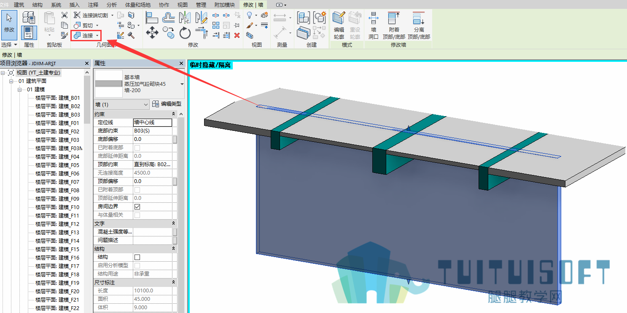Select the Copy tool icon
627x313 pixels.
pyautogui.click(x=169, y=32)
